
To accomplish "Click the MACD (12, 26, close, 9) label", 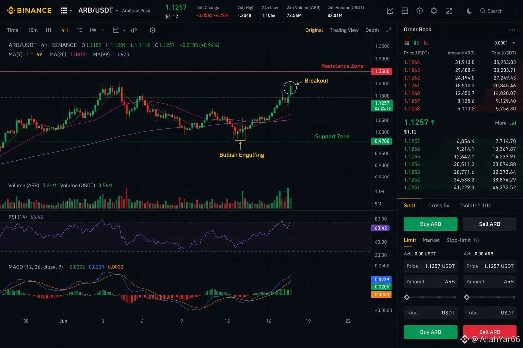I will coord(35,267).
